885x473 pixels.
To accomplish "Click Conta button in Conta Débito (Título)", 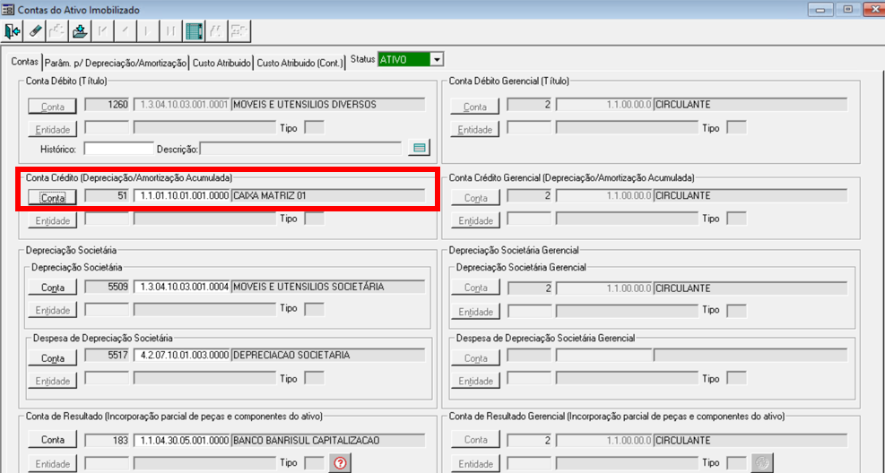I will 53,106.
